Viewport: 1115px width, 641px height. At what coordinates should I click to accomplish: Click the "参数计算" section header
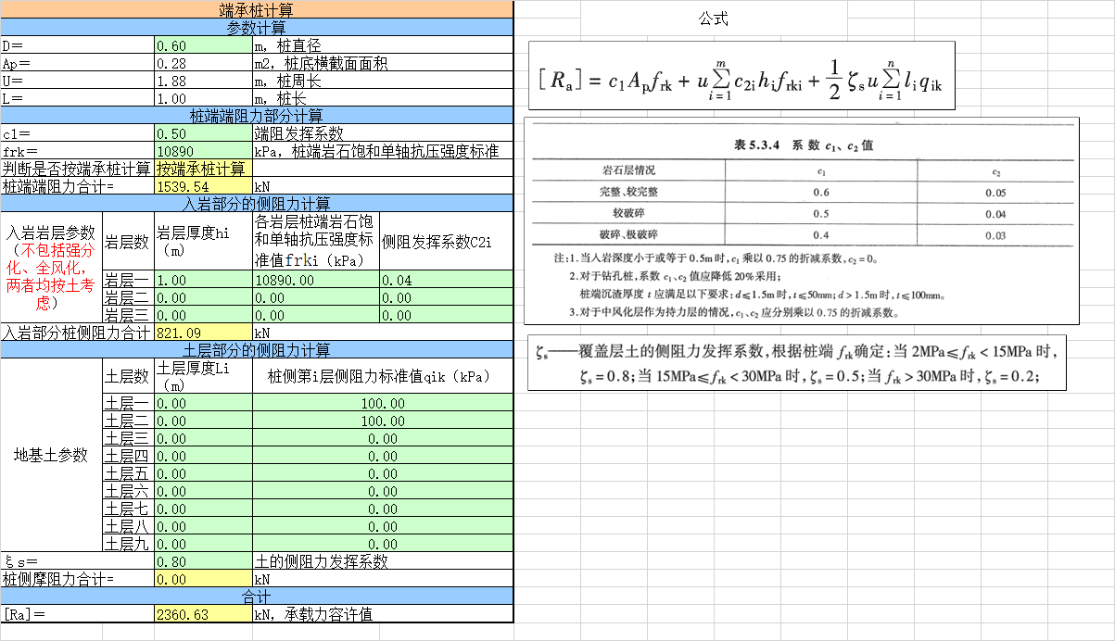pyautogui.click(x=257, y=28)
